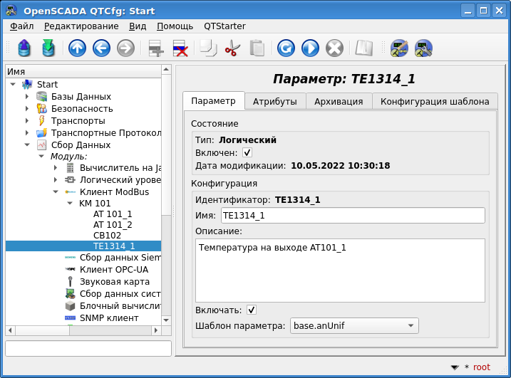Toggle the 'Включен' checkbox

coord(247,152)
